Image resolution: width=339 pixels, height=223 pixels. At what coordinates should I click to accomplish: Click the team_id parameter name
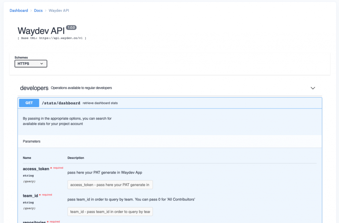pyautogui.click(x=30, y=196)
